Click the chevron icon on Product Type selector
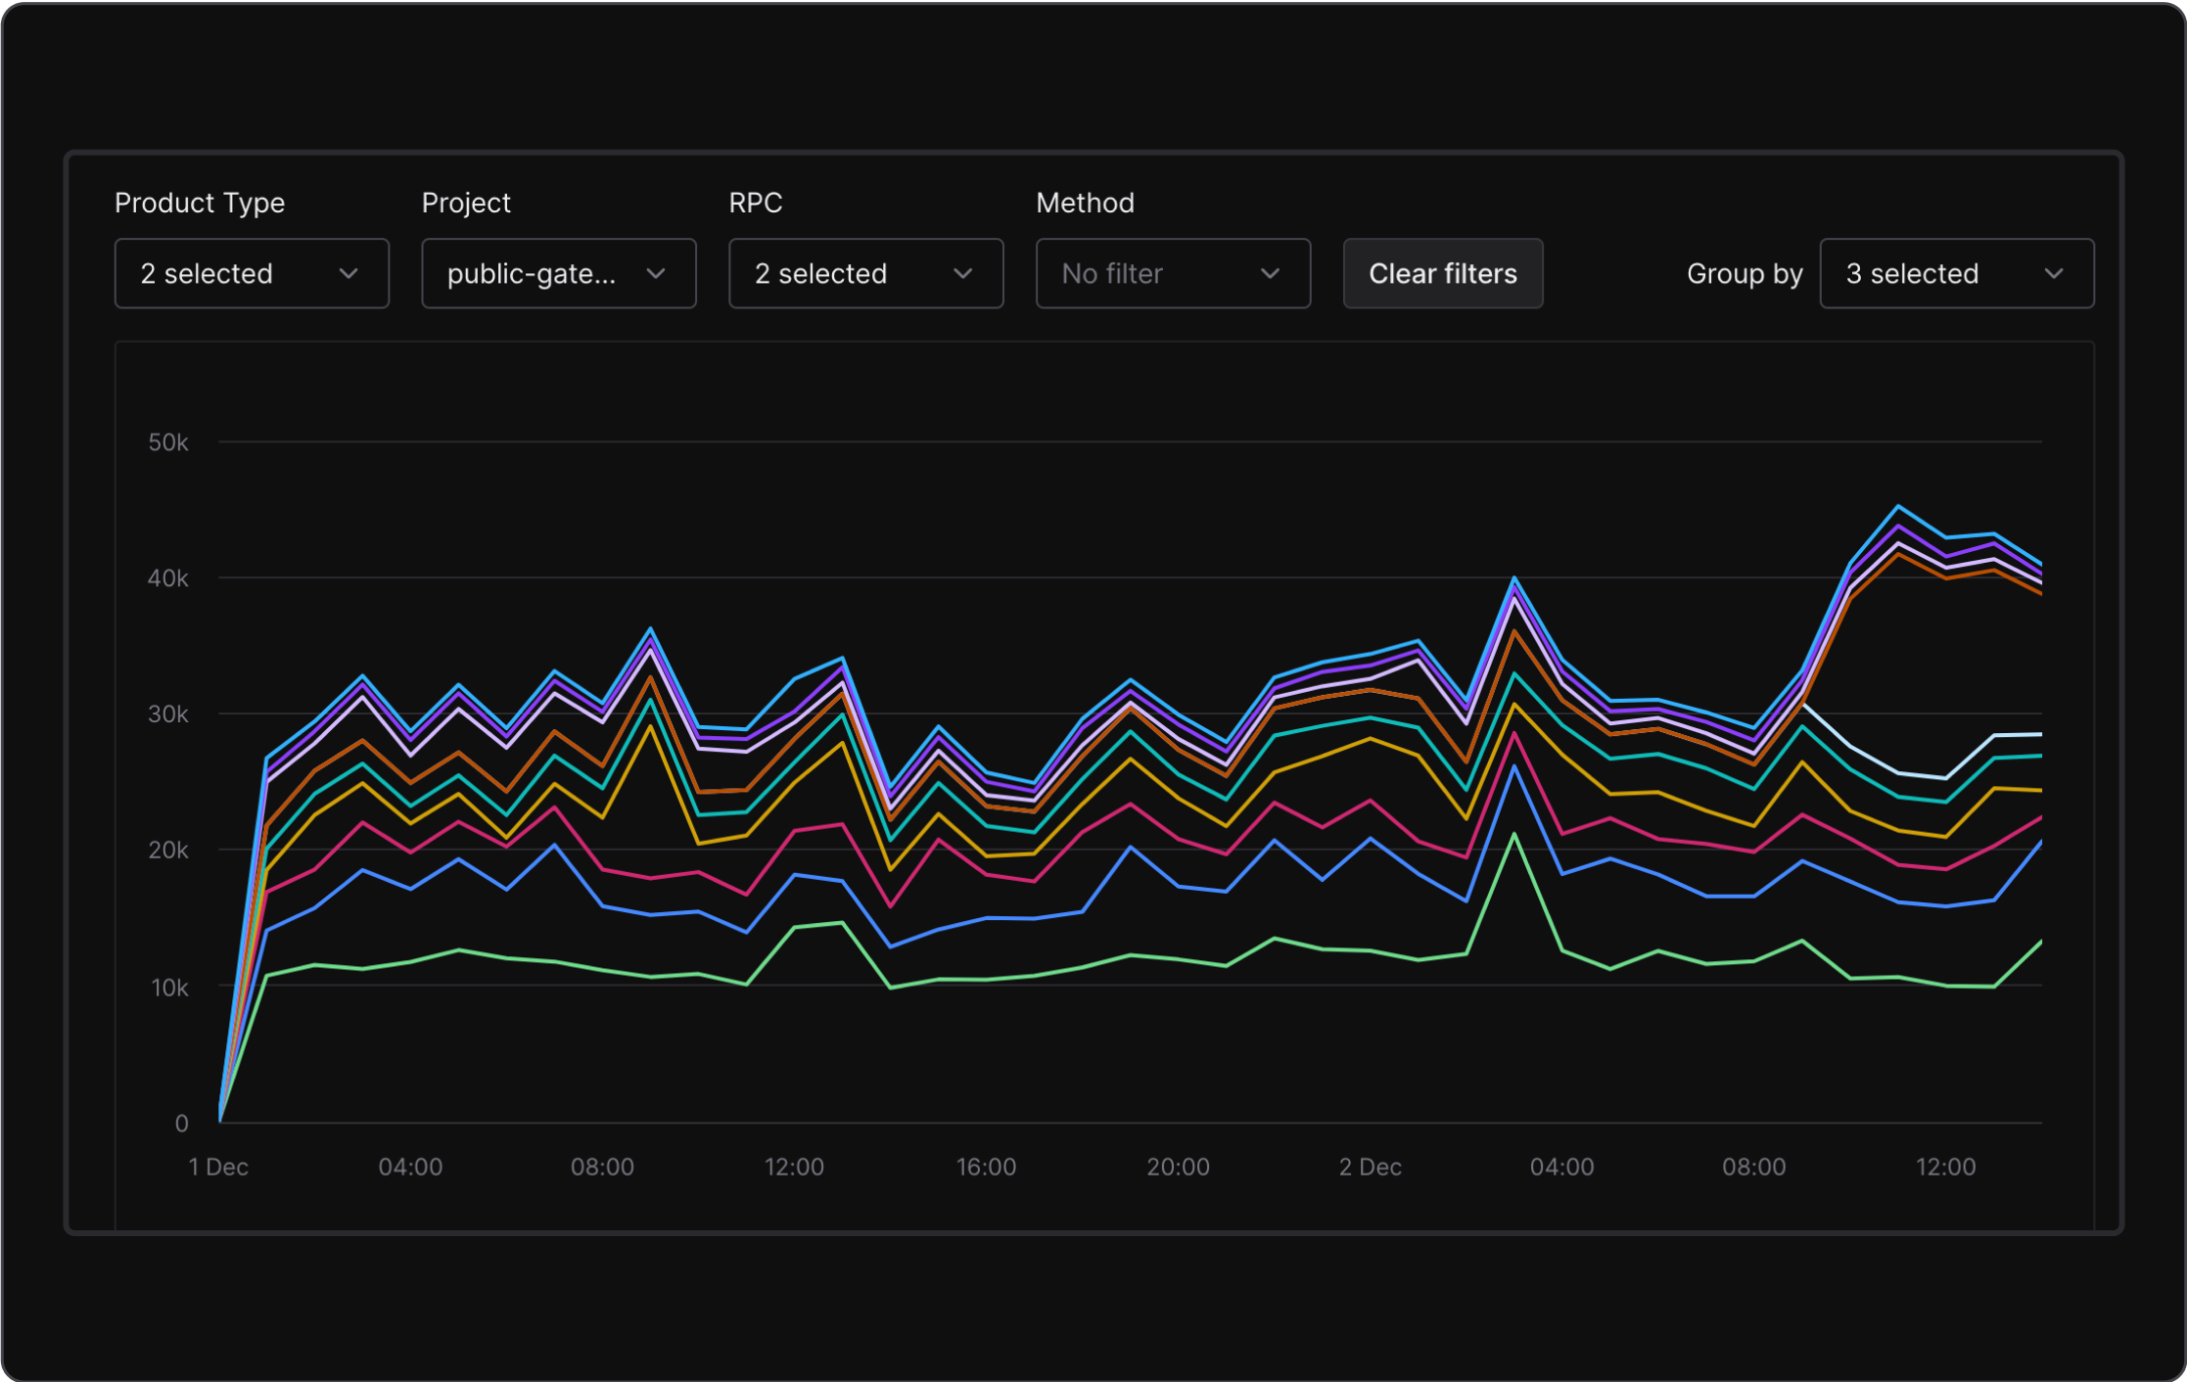This screenshot has height=1382, width=2187. [349, 274]
